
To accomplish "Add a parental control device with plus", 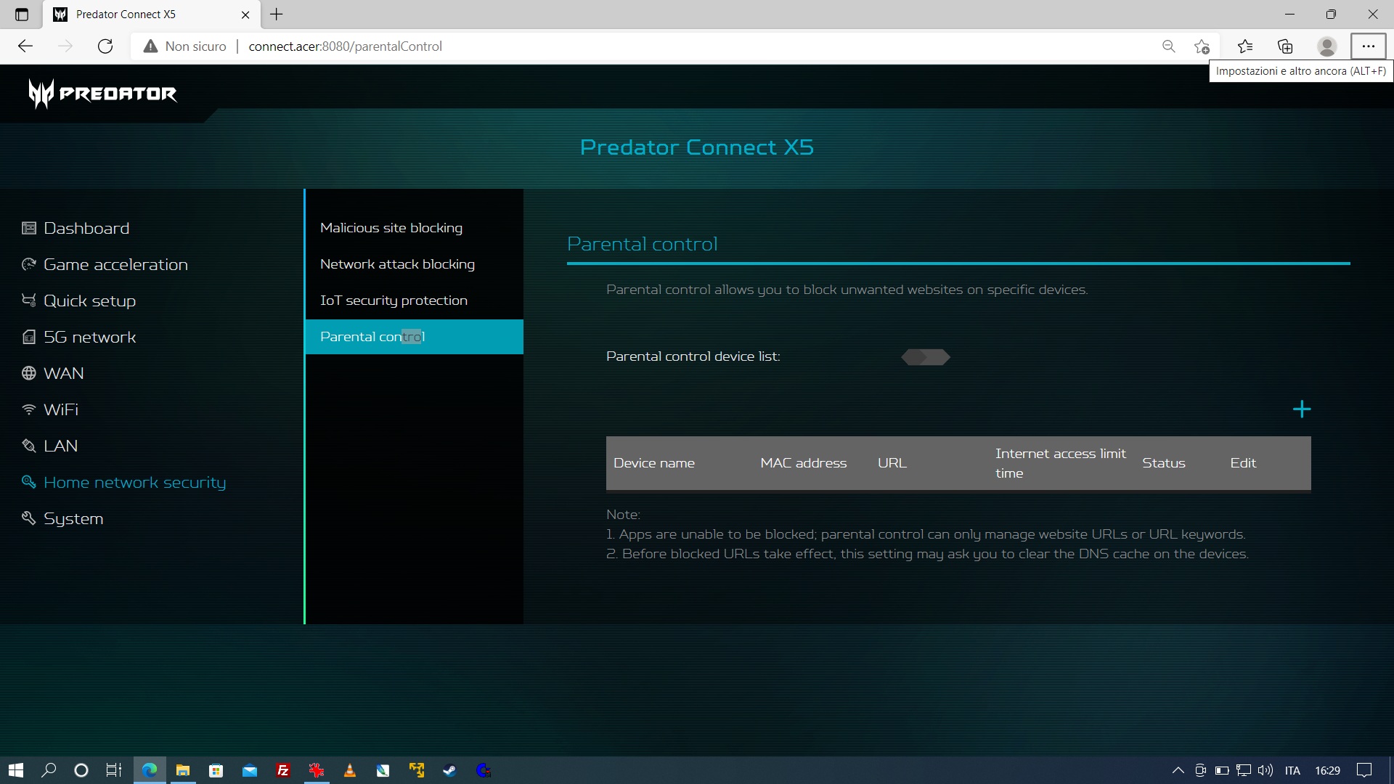I will (x=1302, y=409).
